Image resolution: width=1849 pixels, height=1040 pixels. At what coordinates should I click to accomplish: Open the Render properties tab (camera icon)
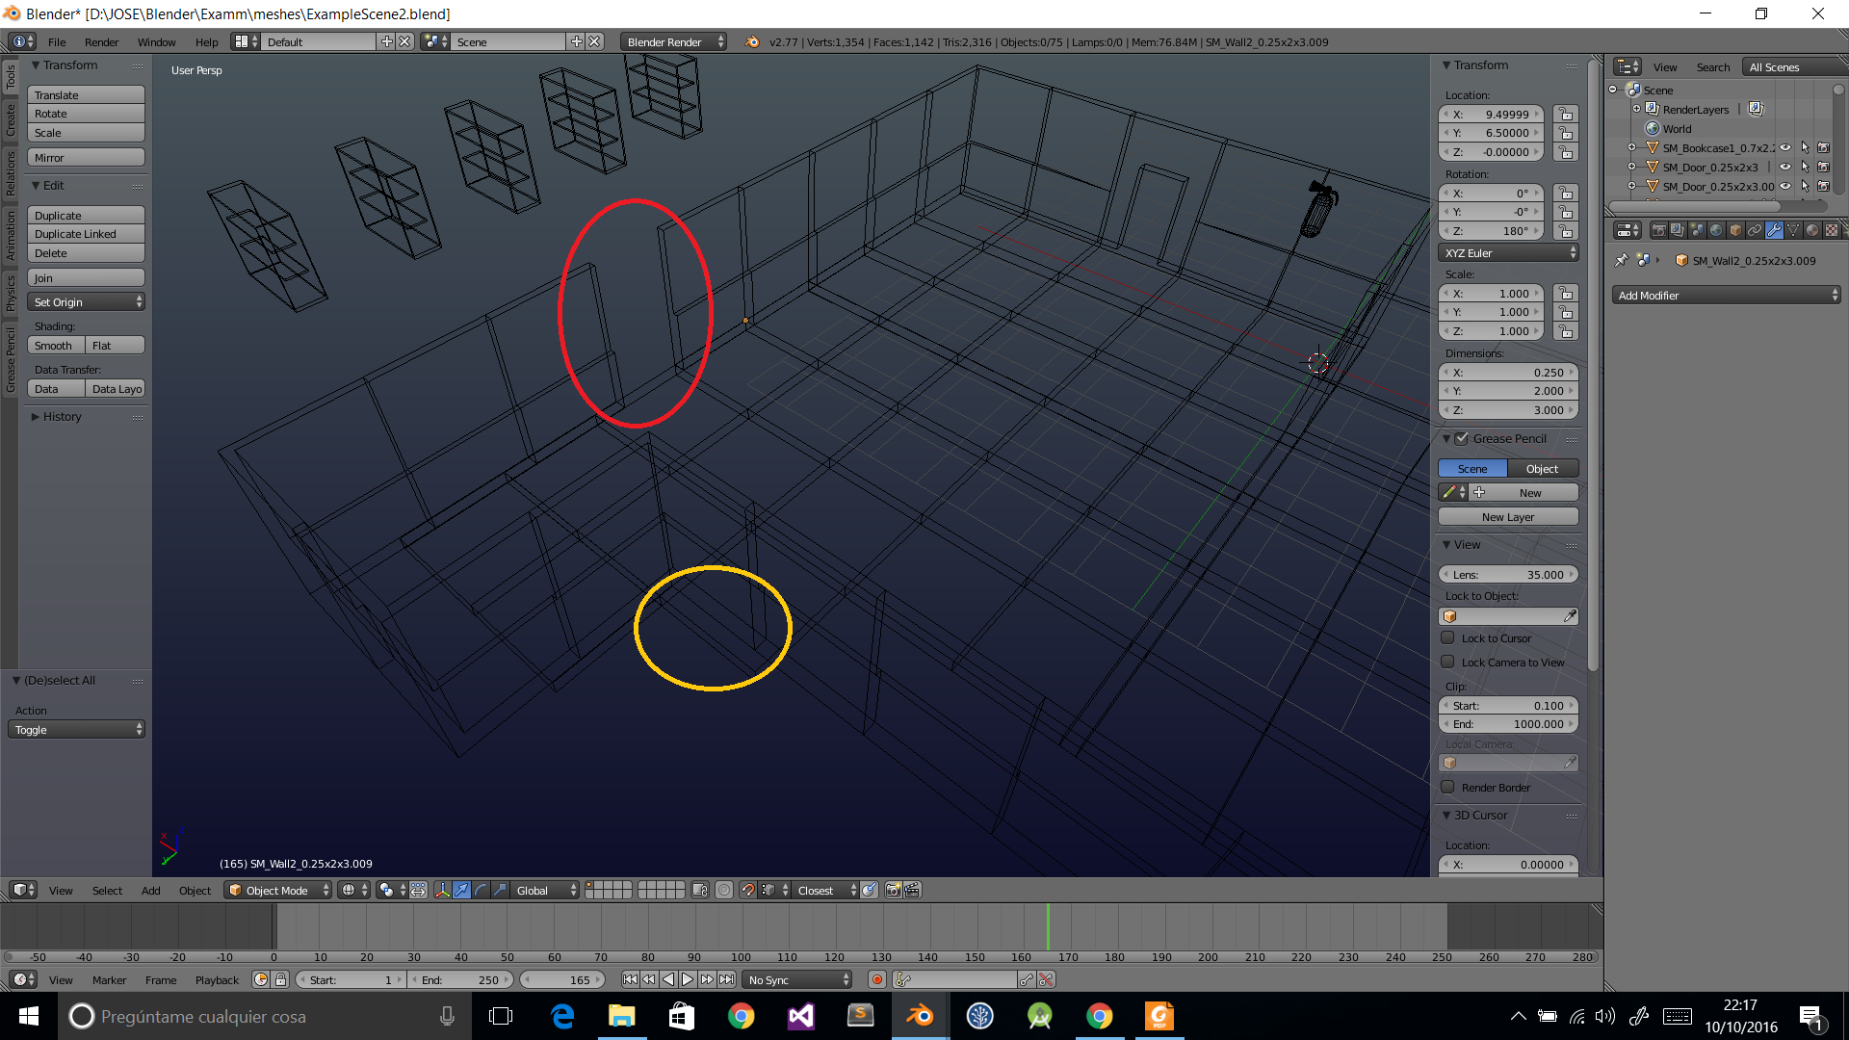click(x=1658, y=230)
